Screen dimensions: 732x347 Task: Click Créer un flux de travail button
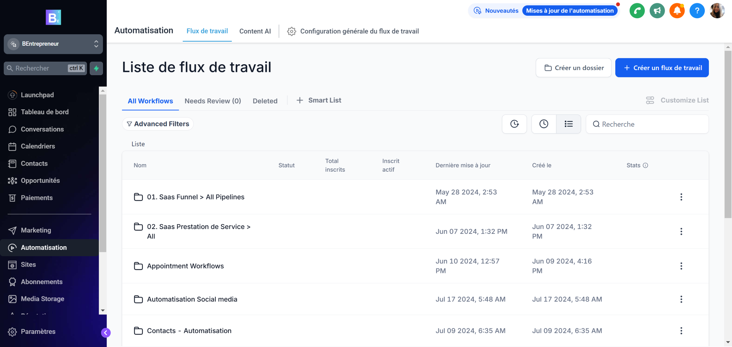click(662, 68)
